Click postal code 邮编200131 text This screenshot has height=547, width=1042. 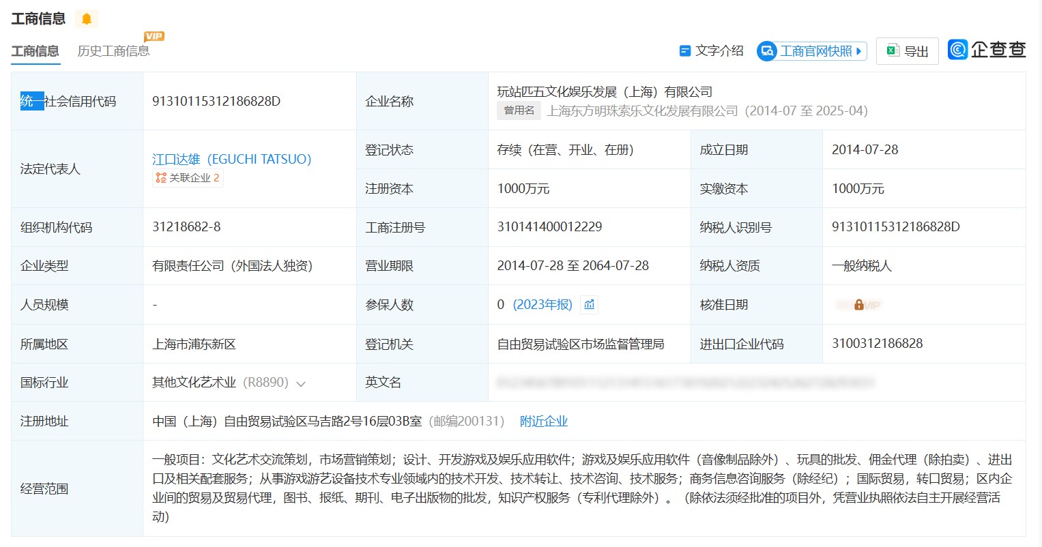467,422
